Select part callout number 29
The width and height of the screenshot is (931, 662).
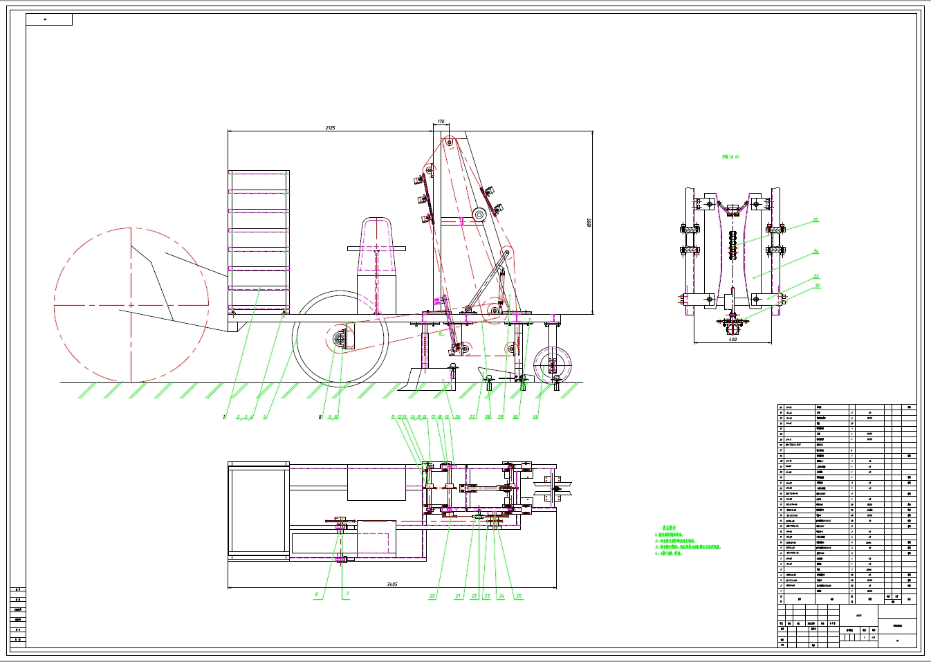501,417
